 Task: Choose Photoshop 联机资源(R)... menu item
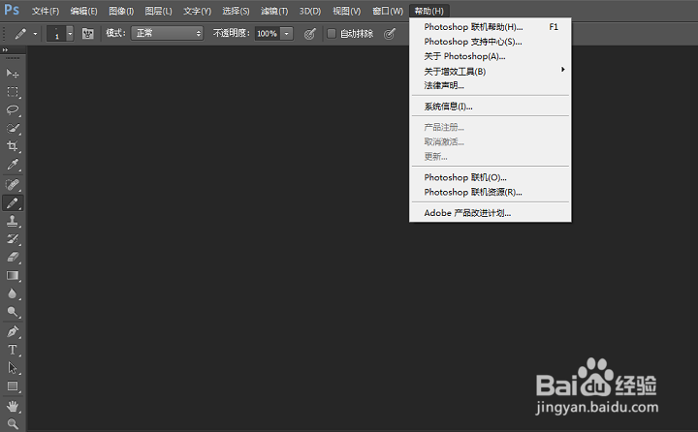pos(491,192)
